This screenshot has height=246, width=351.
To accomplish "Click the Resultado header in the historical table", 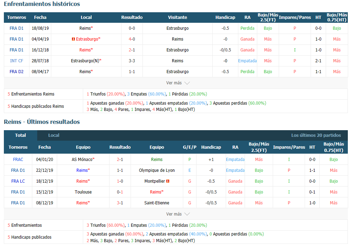I will click(x=132, y=17).
